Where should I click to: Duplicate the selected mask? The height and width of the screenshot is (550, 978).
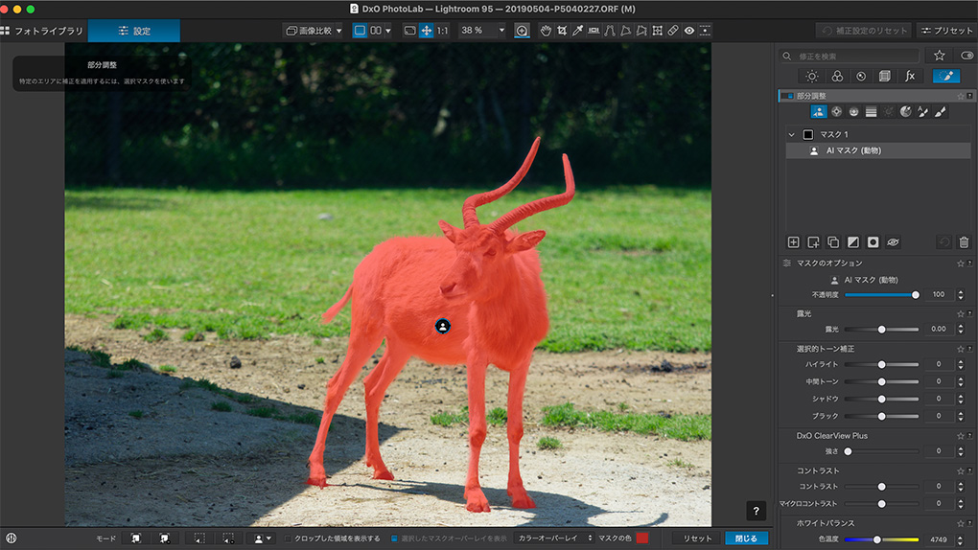pyautogui.click(x=833, y=242)
